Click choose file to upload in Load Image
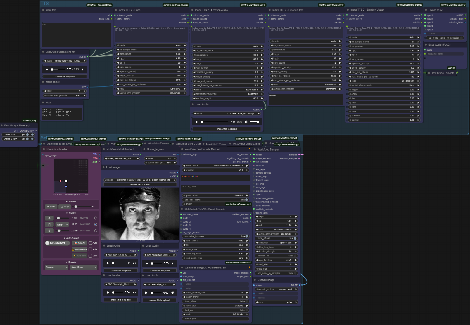The image size is (470, 325). click(x=140, y=184)
